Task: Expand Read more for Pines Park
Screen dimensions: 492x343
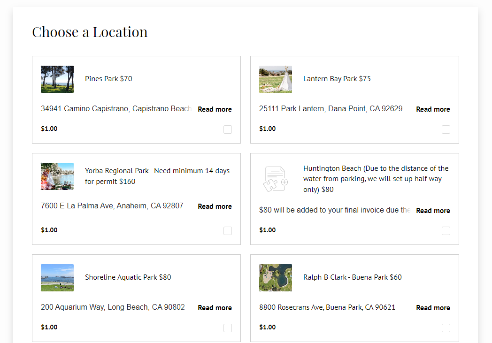Action: 215,109
